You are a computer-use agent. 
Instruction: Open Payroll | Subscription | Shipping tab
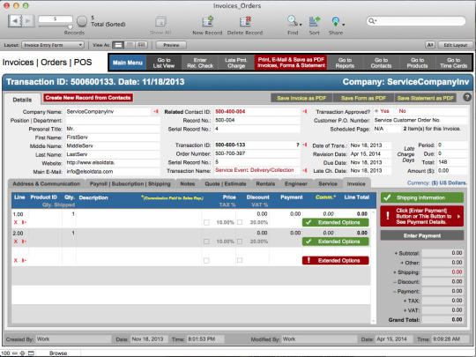[130, 184]
